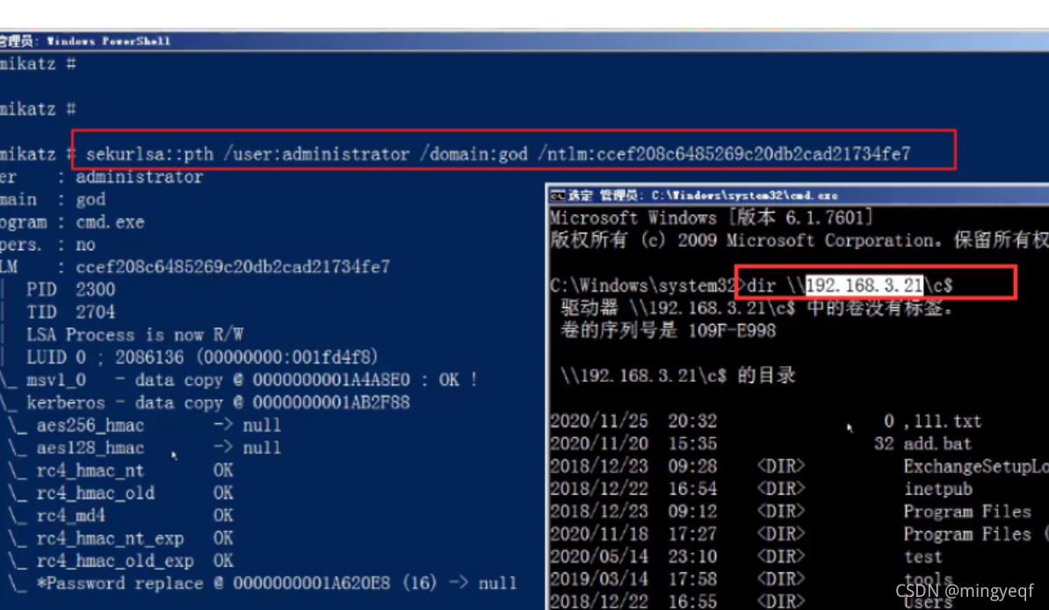
Task: Click the 'test' directory entry in cmd
Action: [922, 557]
